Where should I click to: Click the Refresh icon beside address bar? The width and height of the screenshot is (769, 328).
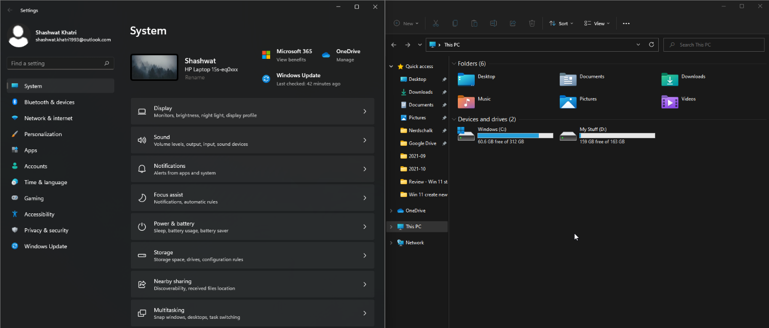pos(652,45)
